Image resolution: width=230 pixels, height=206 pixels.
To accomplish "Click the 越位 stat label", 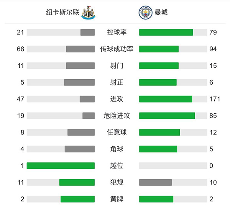I will click(x=117, y=166).
